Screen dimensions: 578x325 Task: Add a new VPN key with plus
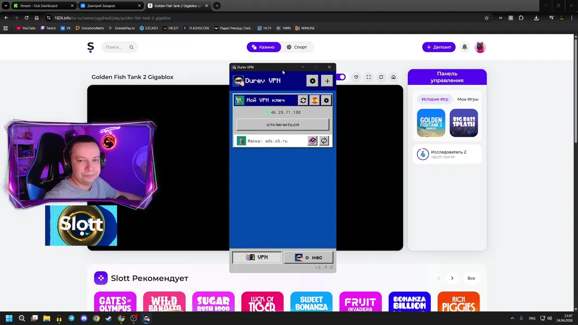pyautogui.click(x=327, y=81)
